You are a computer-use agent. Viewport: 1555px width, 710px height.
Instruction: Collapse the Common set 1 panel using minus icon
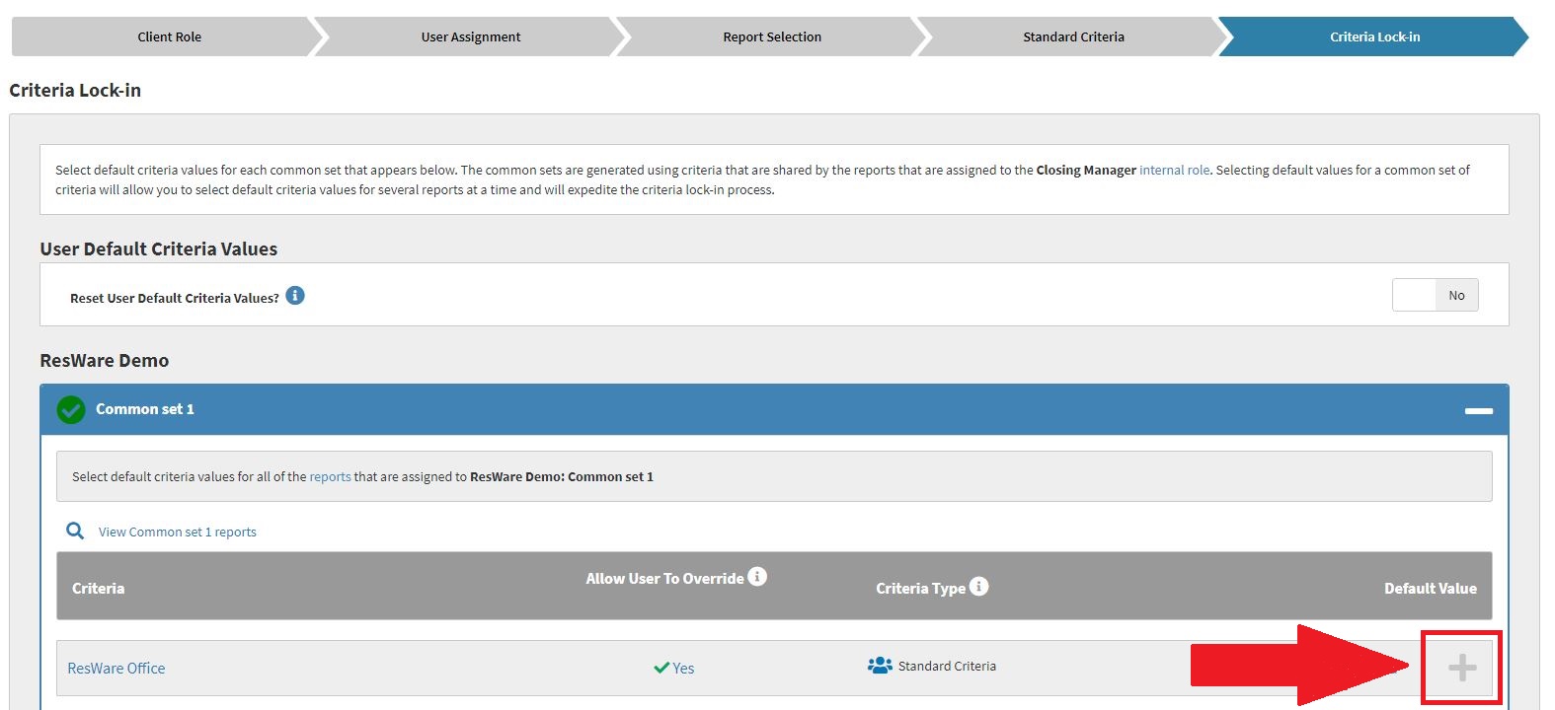tap(1478, 410)
